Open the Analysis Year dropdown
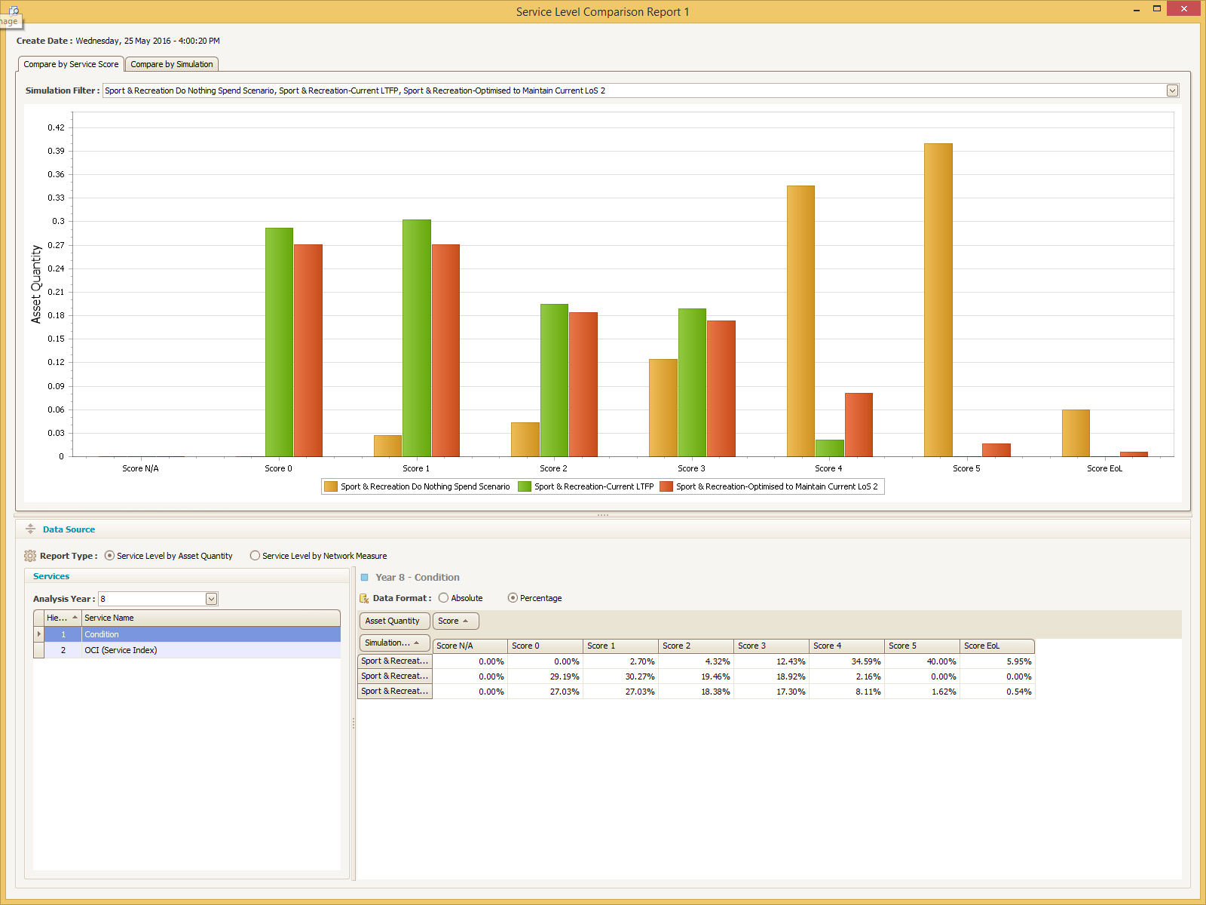The width and height of the screenshot is (1206, 905). [212, 599]
